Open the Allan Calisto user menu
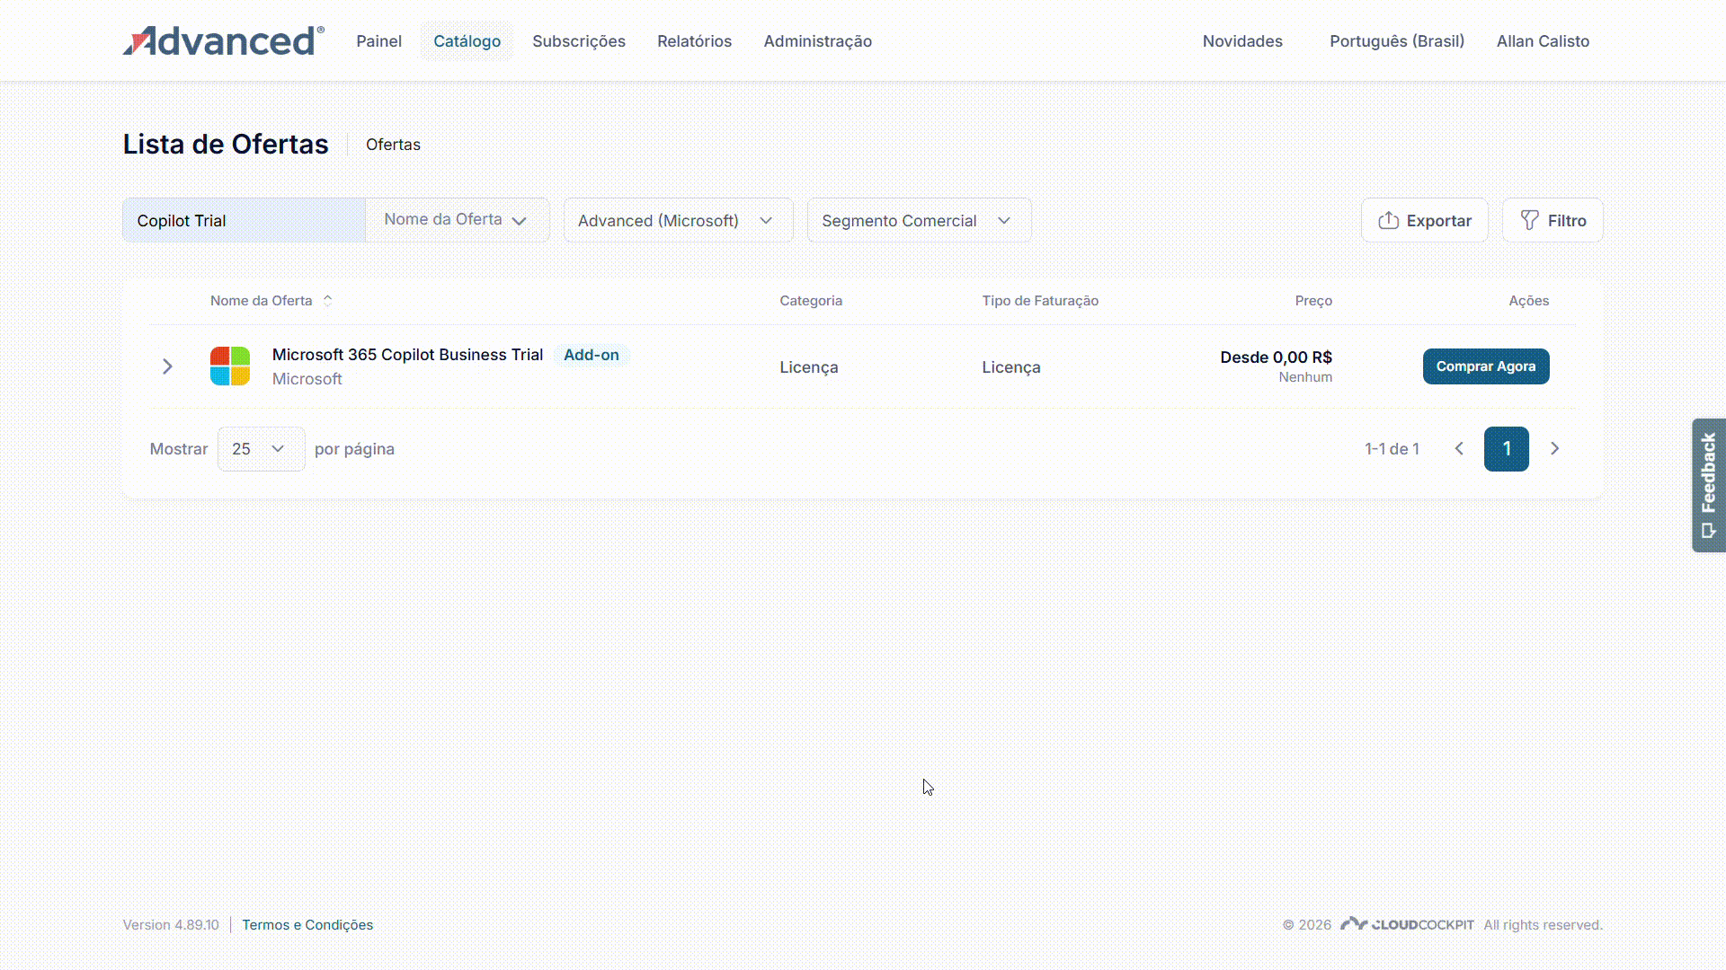 click(x=1543, y=41)
